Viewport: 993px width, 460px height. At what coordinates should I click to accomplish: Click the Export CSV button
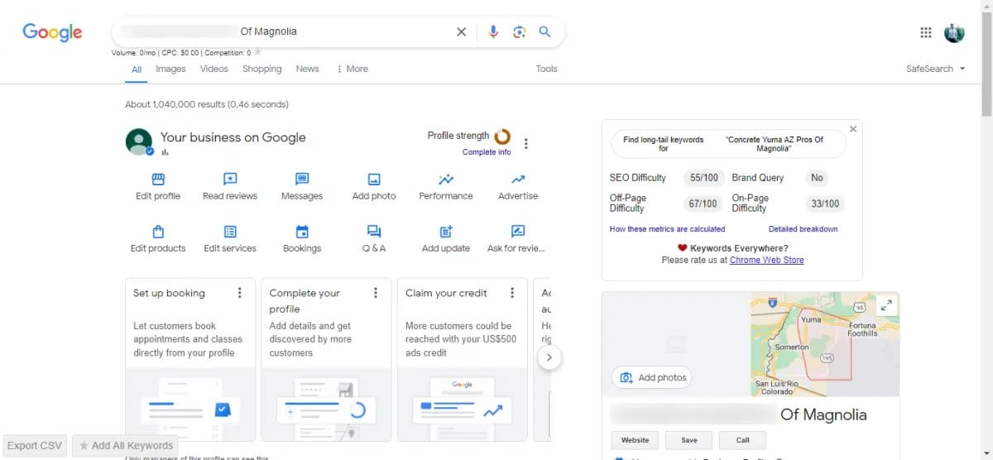35,445
